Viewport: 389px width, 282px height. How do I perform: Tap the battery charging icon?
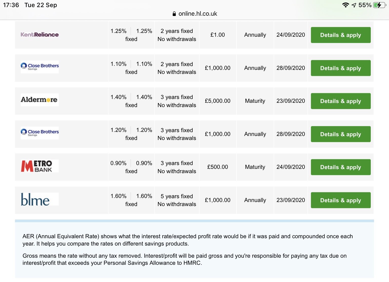click(379, 5)
